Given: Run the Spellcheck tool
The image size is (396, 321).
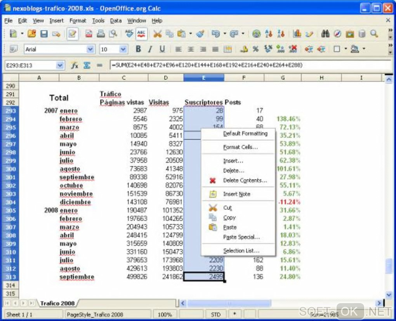Looking at the screenshot, I should click(x=129, y=34).
